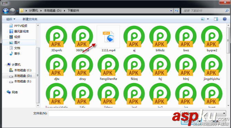Select the FengShenRe APK file icon

(108, 65)
